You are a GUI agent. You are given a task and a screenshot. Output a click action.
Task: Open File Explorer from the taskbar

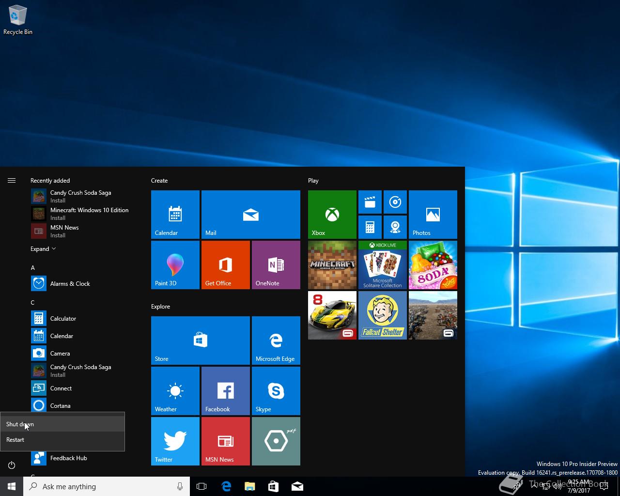[x=249, y=486]
